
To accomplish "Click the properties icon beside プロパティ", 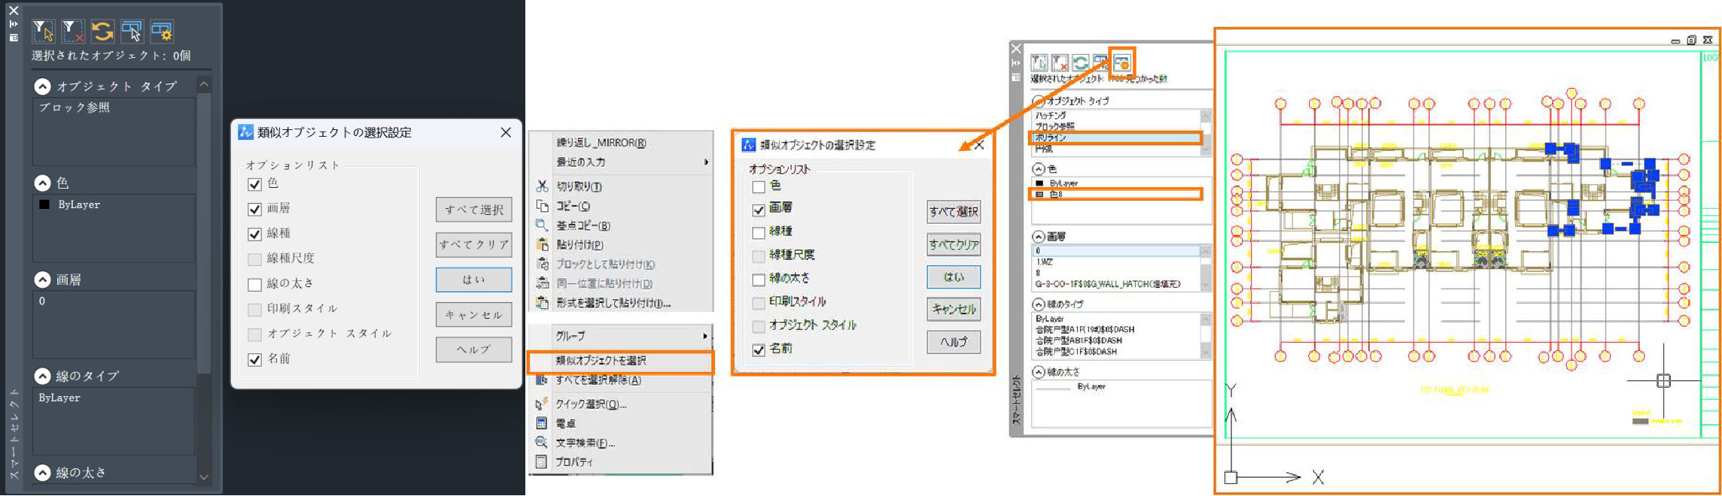I will point(541,461).
